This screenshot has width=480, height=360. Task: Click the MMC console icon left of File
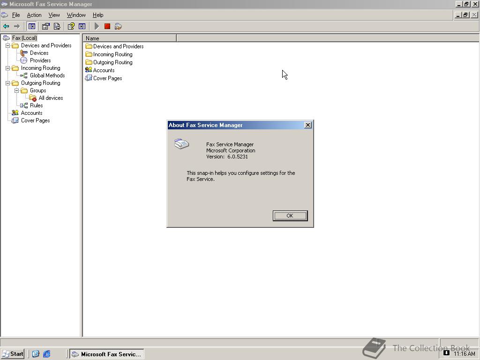point(5,15)
